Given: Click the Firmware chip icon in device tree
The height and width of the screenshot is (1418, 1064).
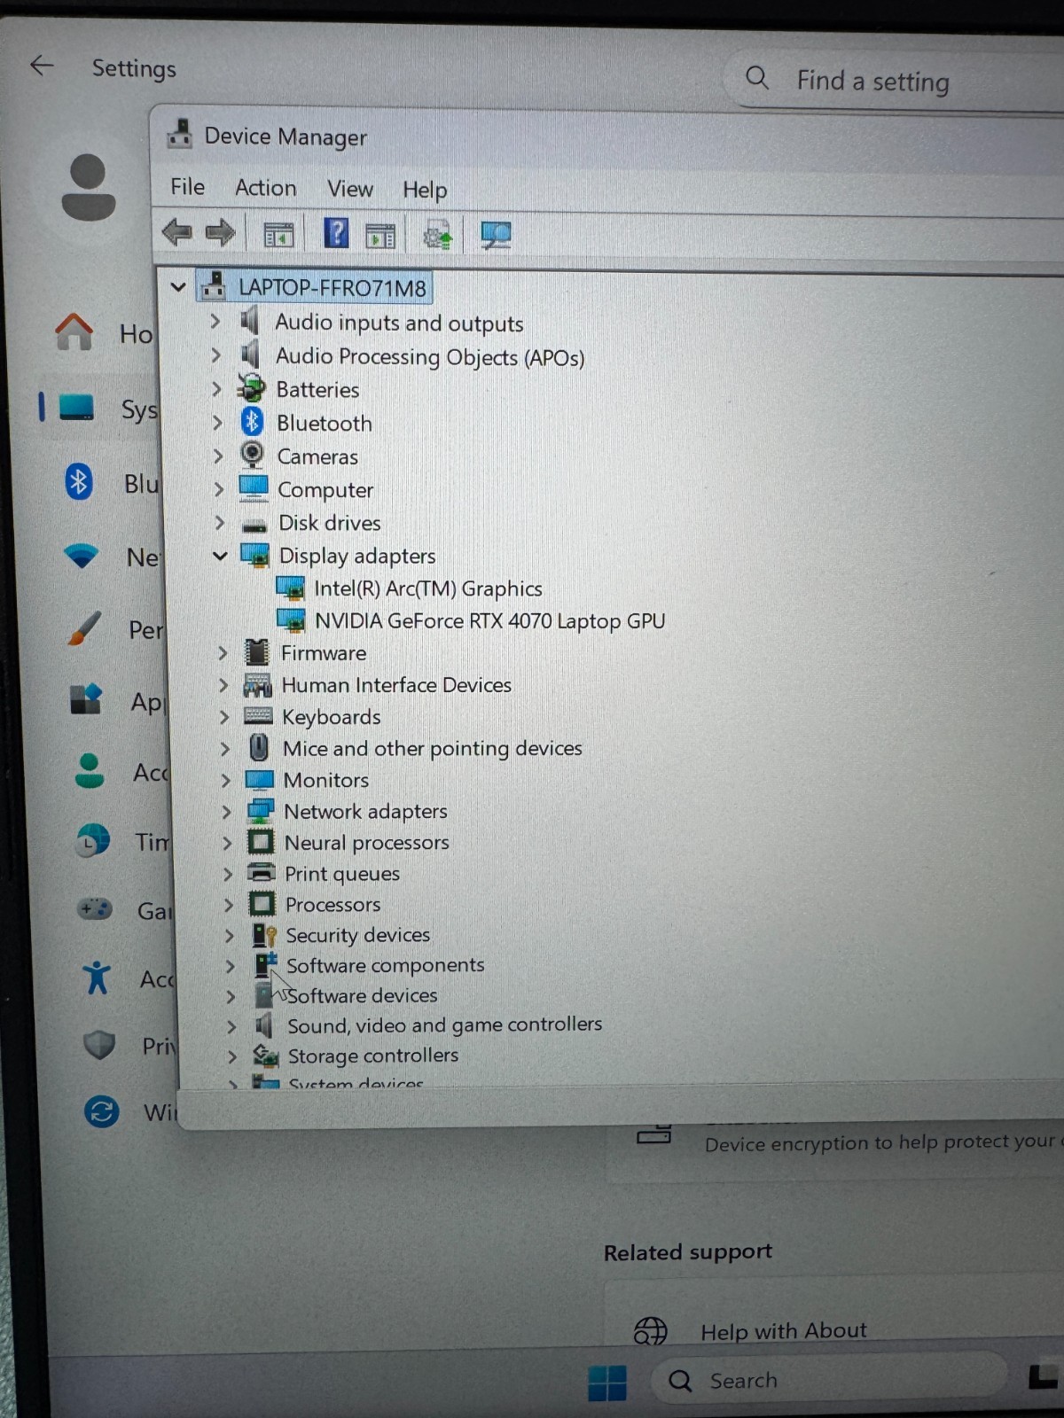Looking at the screenshot, I should click(x=256, y=652).
